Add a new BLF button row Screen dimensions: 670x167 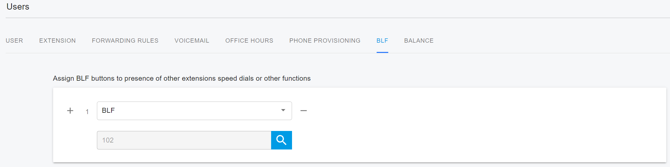(x=70, y=111)
